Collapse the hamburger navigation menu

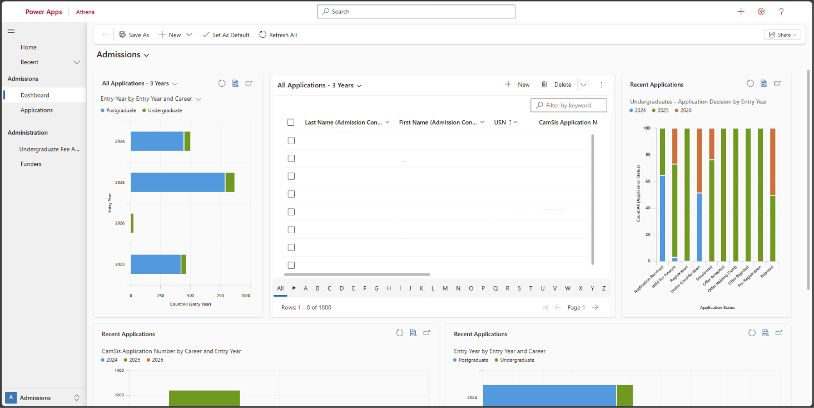coord(11,31)
